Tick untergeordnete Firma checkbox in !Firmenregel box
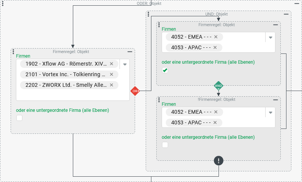The image size is (302, 182). click(165, 145)
